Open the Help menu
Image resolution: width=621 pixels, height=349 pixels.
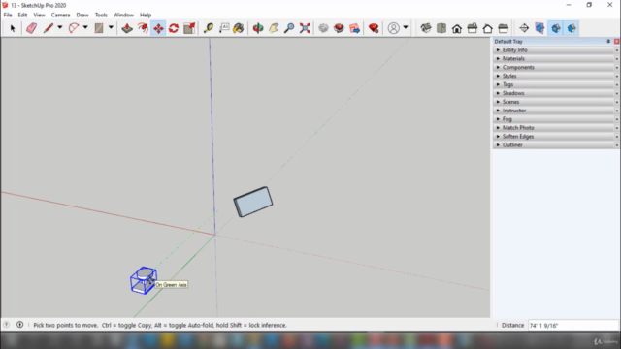[146, 15]
